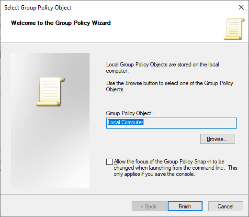Click the 'Welcome to the Group Policy Wizard' heading

point(61,23)
